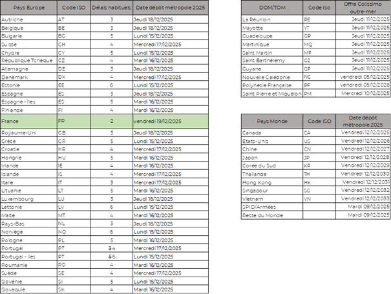Click the 'Malte' cell

point(28,215)
